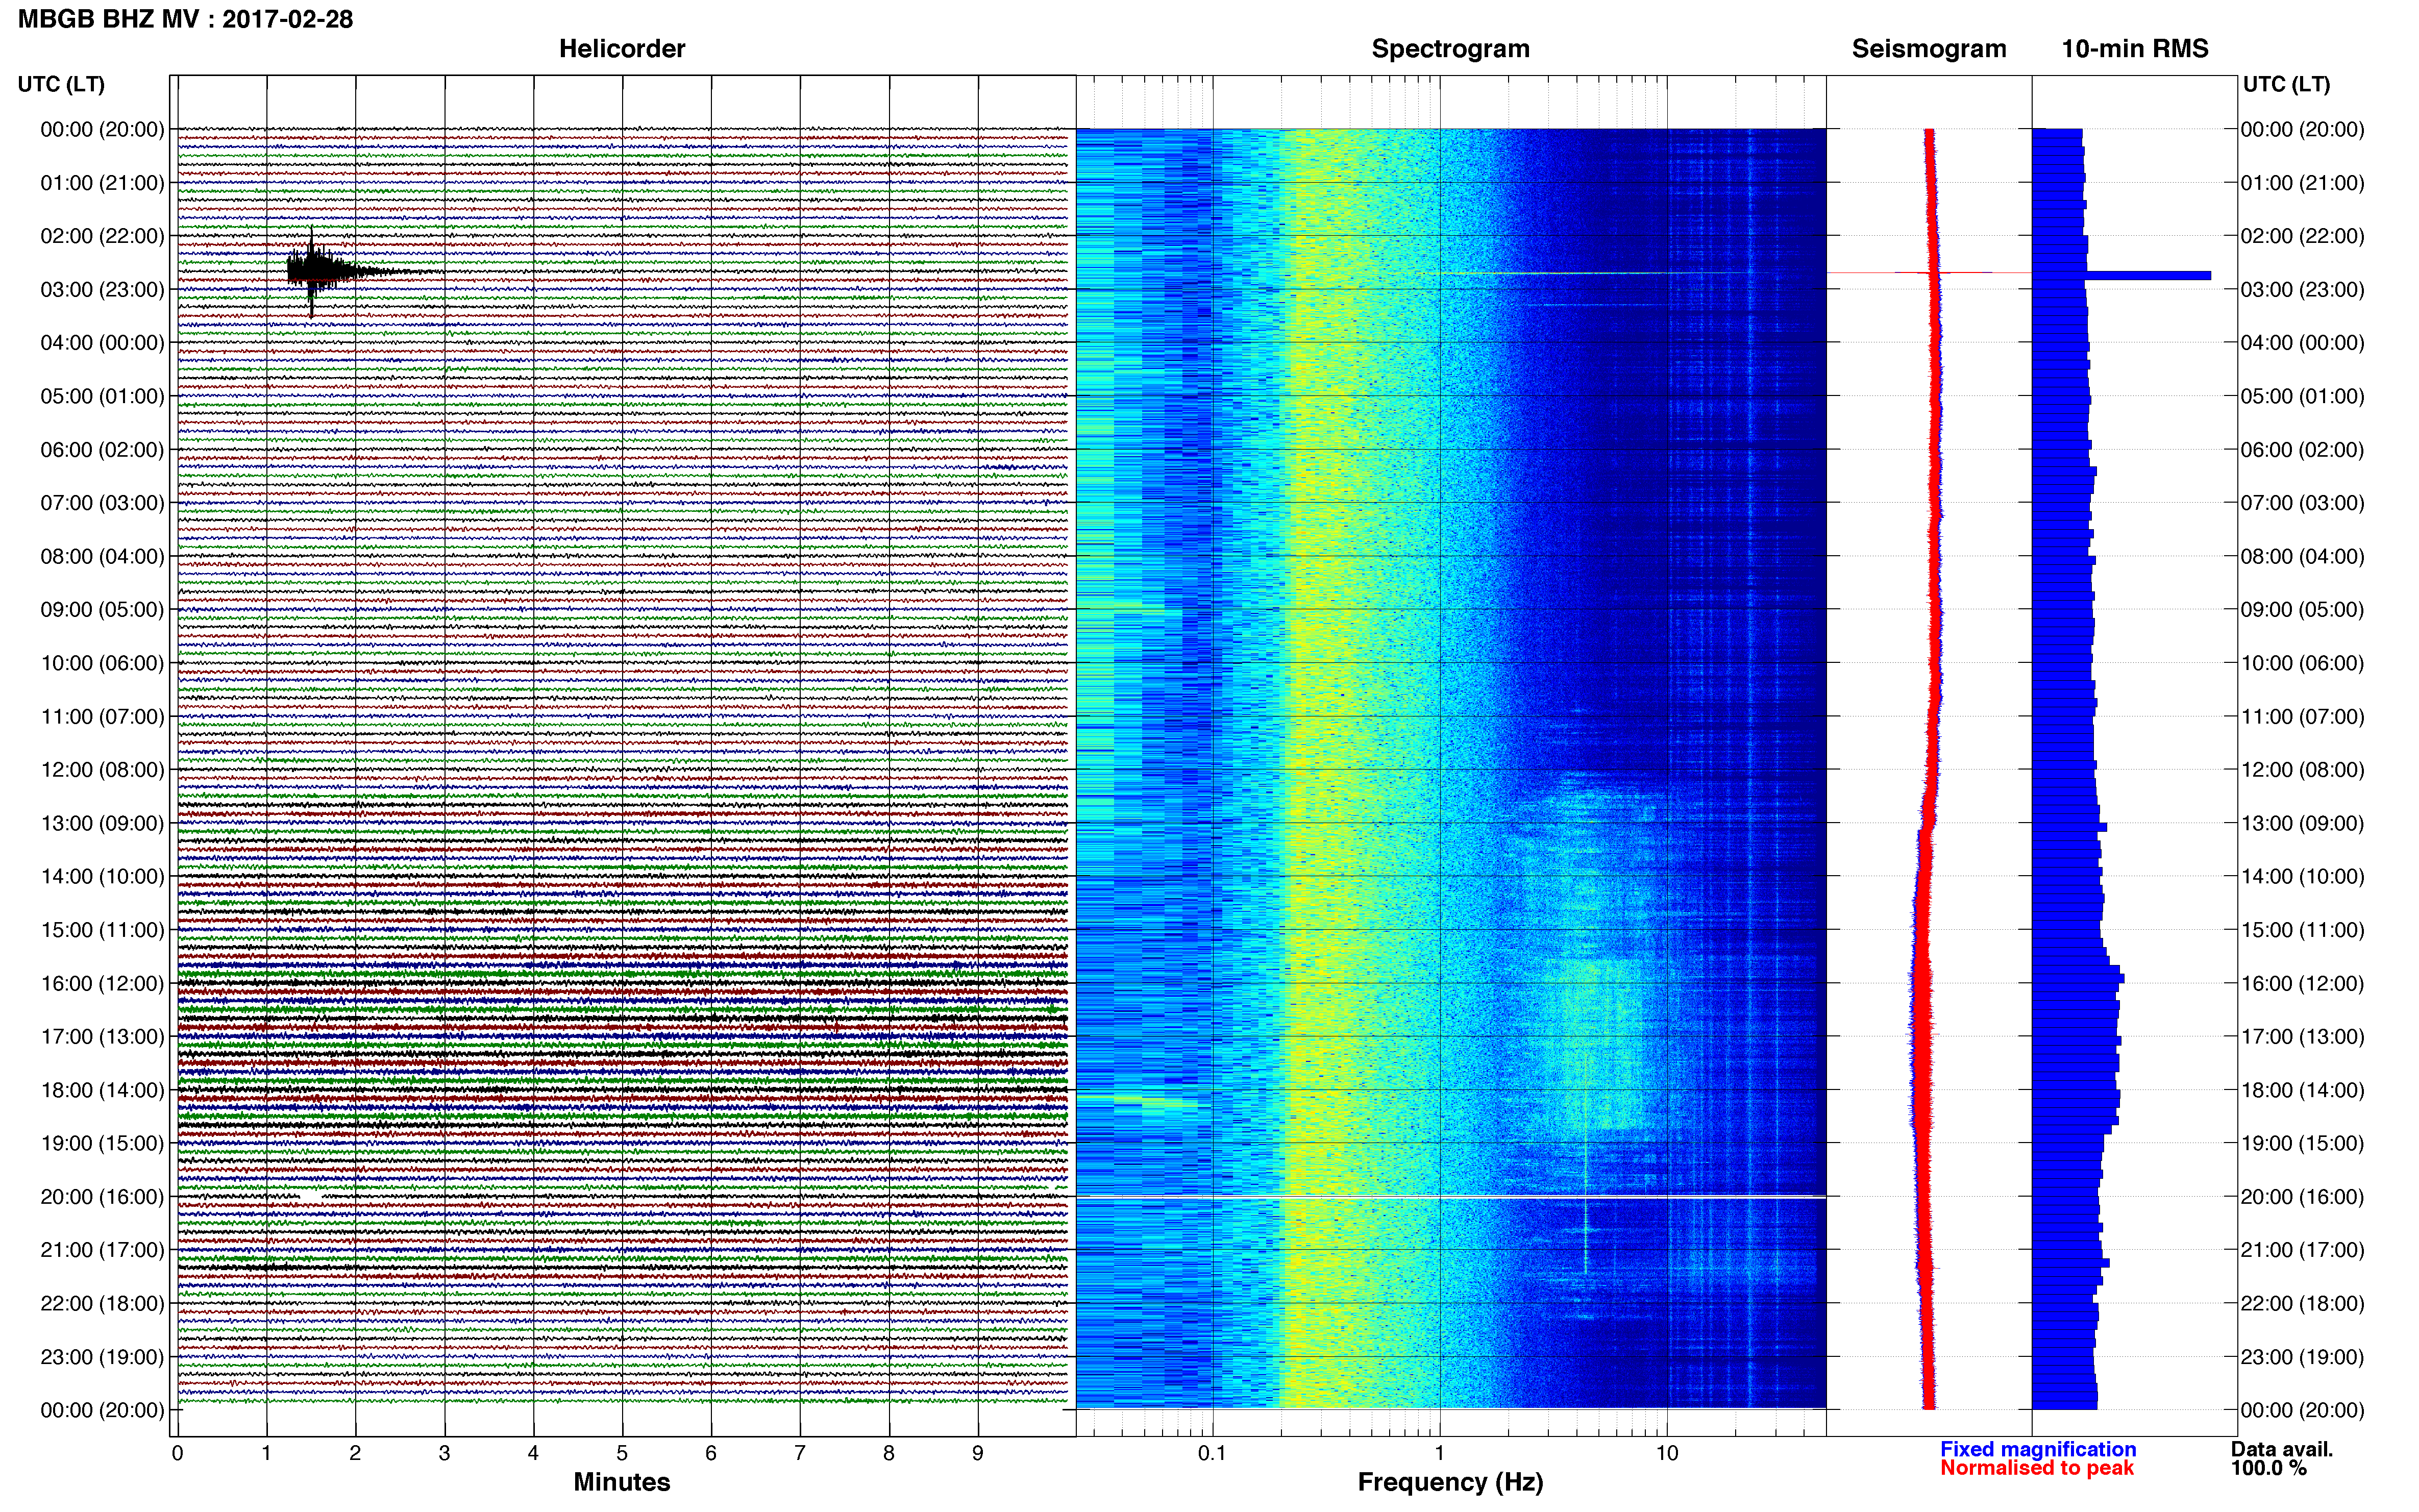Click the title 'MBGB BHZ MV : 2017-02-28'
Screen dimensions: 2419x1512
pyautogui.click(x=185, y=19)
